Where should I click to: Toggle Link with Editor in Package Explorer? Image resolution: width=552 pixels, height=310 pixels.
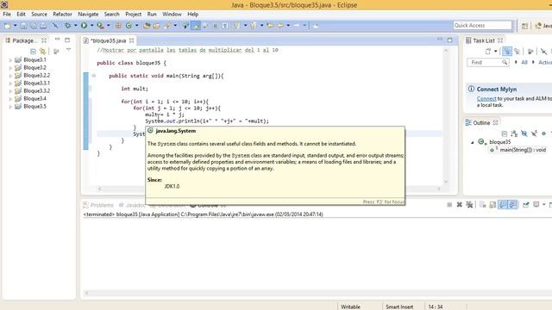[x=42, y=52]
